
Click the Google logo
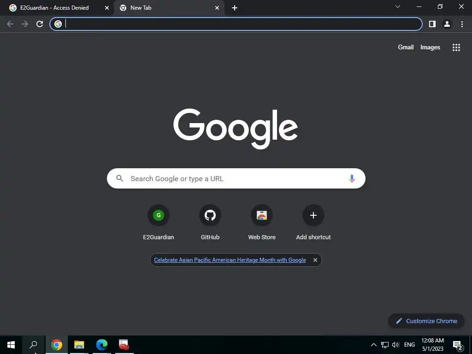(236, 129)
